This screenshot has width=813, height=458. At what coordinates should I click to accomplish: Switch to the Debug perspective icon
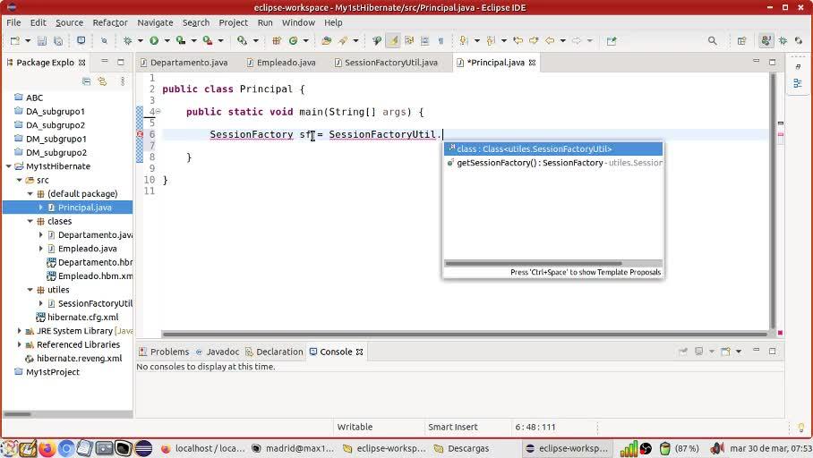coord(783,41)
